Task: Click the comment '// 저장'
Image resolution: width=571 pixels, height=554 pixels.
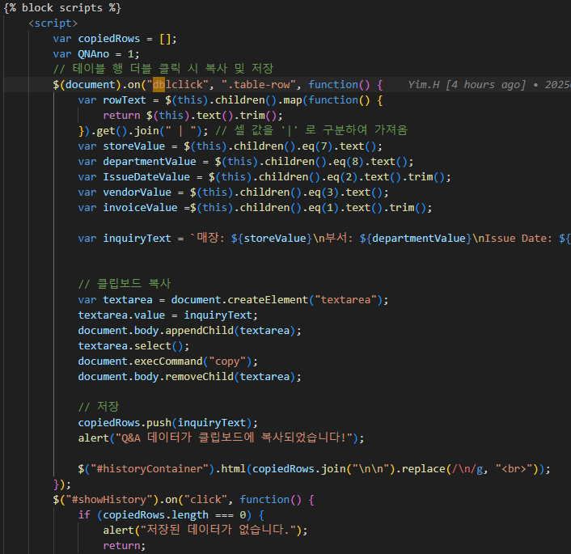Action: pyautogui.click(x=99, y=407)
